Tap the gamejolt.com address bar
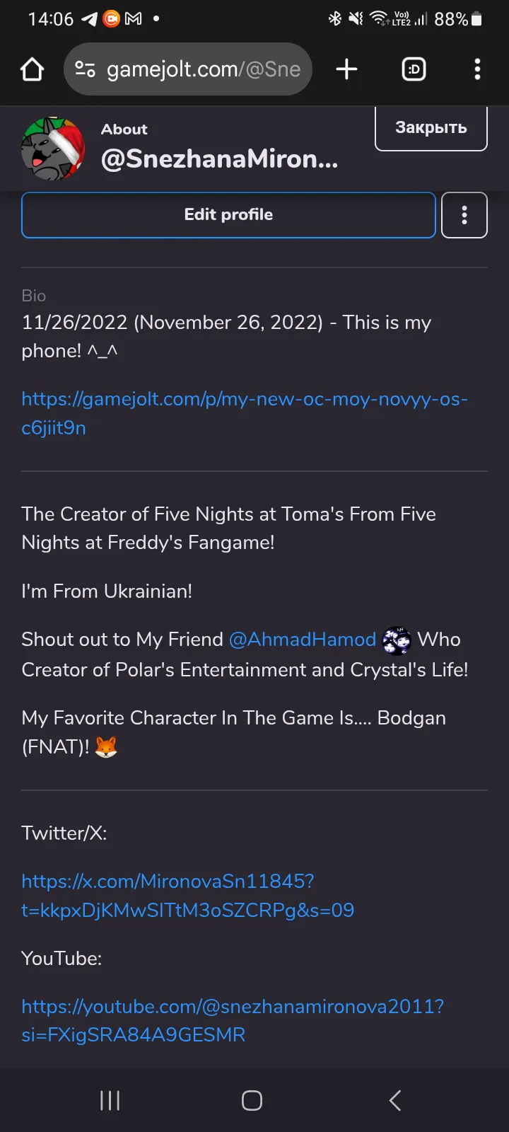 [x=204, y=69]
